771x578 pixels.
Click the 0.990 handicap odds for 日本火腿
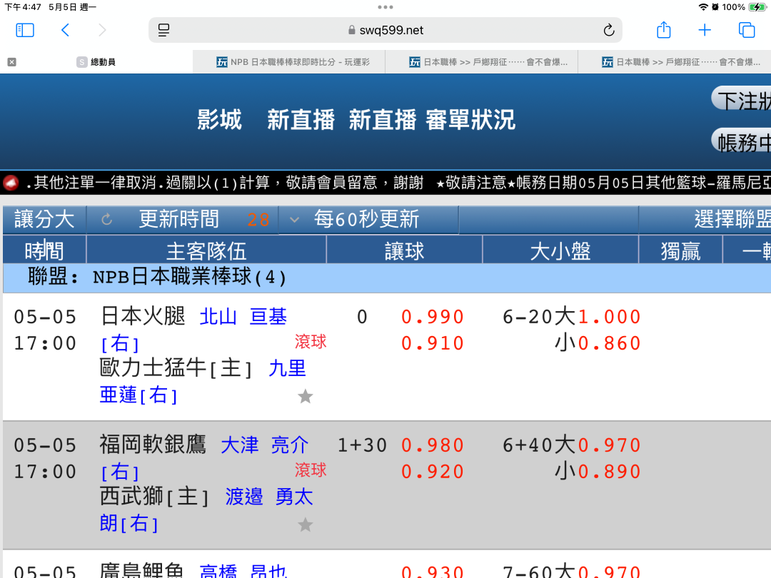pos(433,317)
